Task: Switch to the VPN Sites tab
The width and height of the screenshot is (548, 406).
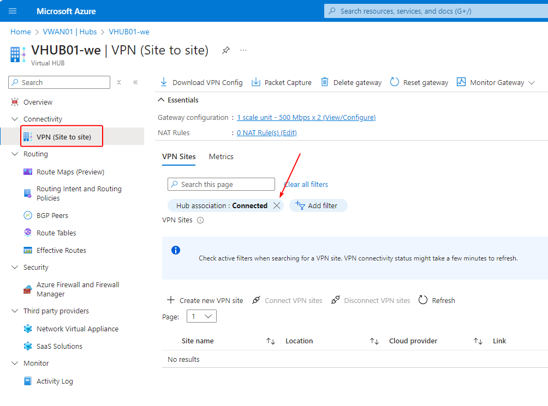Action: 179,156
